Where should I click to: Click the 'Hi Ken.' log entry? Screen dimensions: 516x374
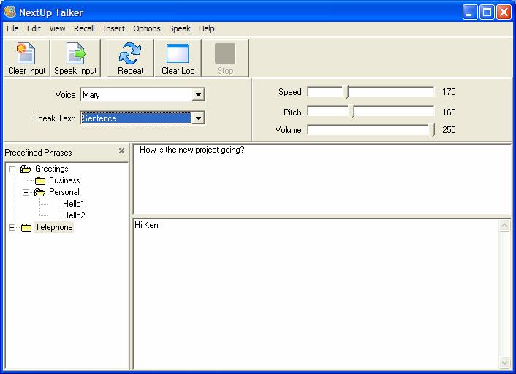tap(147, 225)
